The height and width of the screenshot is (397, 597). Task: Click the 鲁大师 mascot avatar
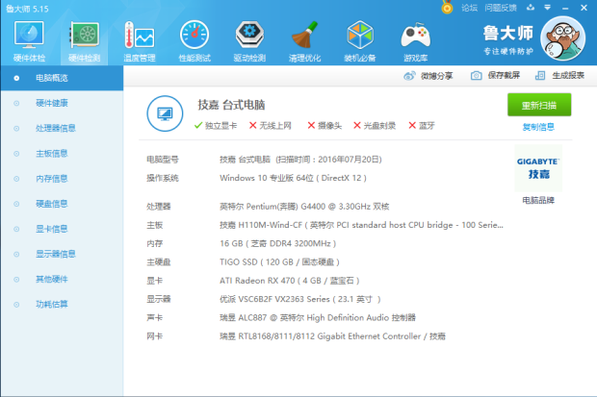563,38
